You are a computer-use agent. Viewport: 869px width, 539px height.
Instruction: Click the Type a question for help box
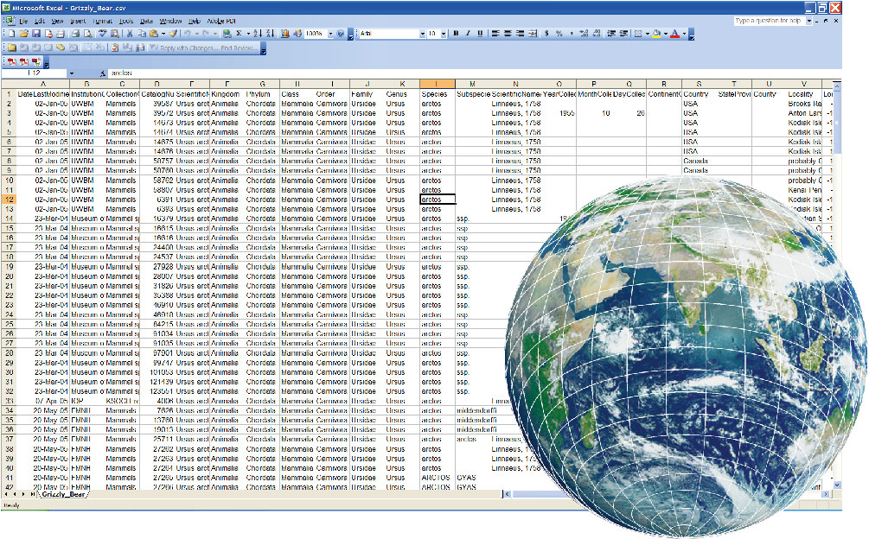(770, 21)
